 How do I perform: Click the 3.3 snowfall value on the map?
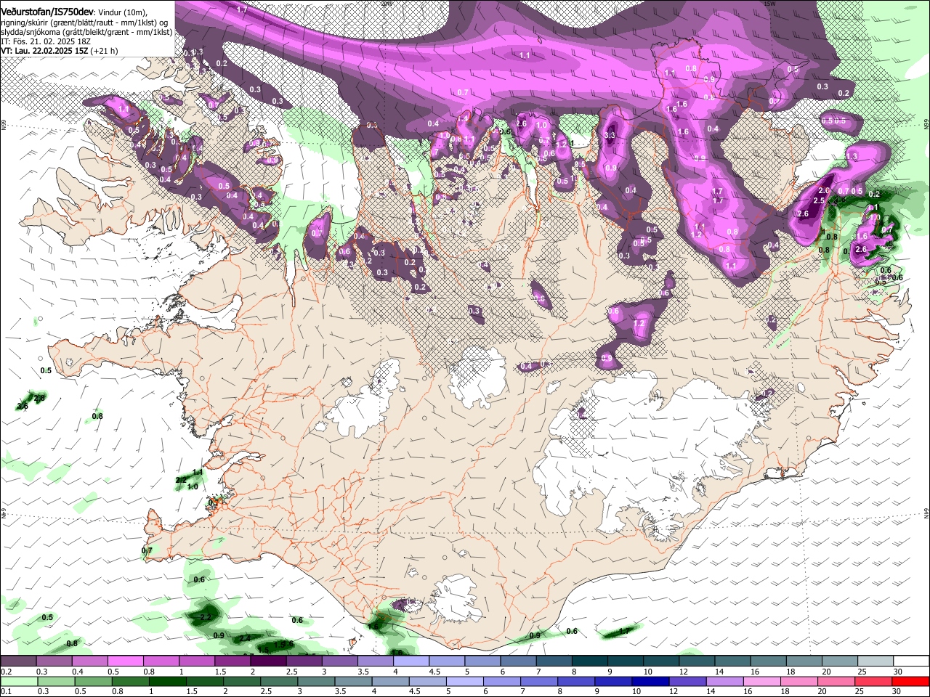coord(609,135)
